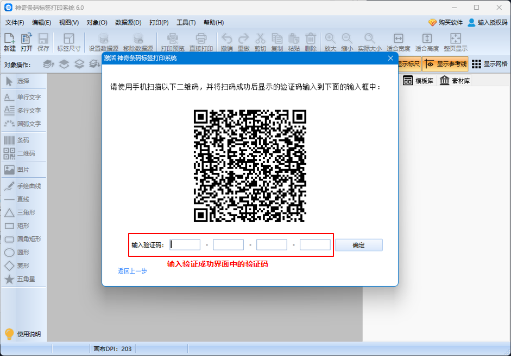Focus the third verification code field

click(x=272, y=245)
